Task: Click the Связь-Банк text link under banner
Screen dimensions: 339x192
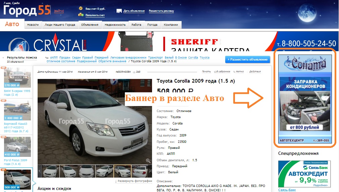Action: pos(287,190)
